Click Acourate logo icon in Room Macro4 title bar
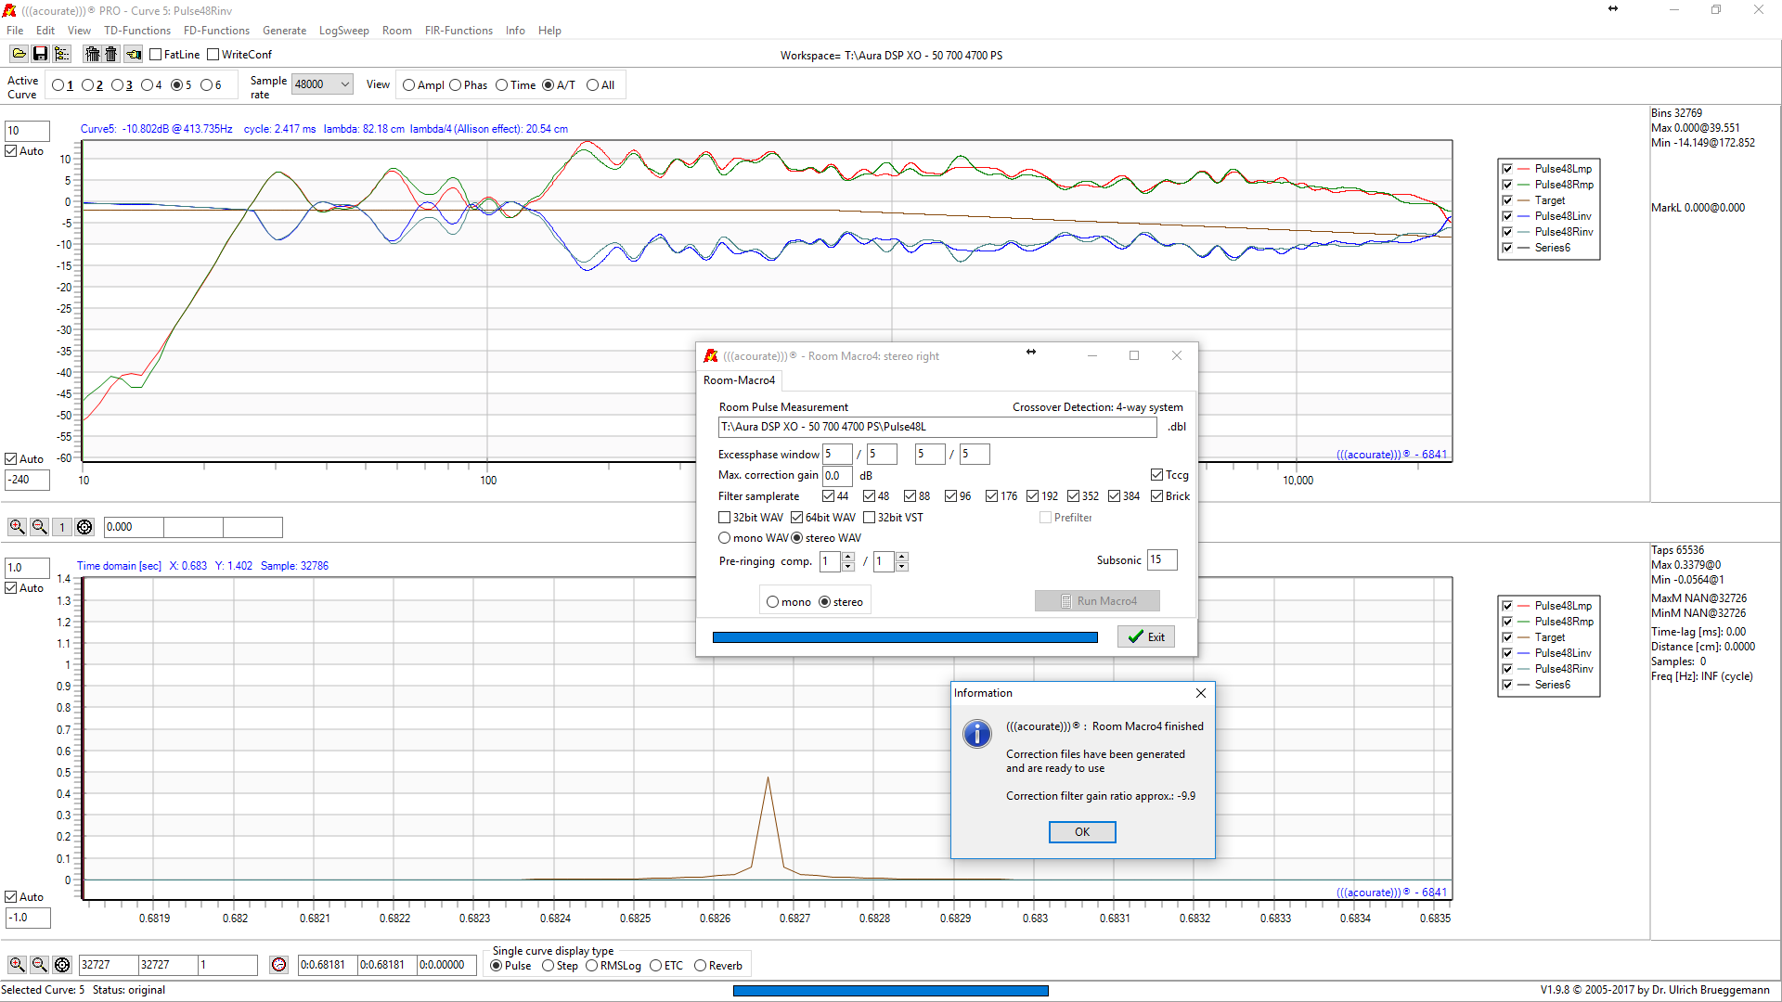The image size is (1782, 1002). [x=711, y=356]
